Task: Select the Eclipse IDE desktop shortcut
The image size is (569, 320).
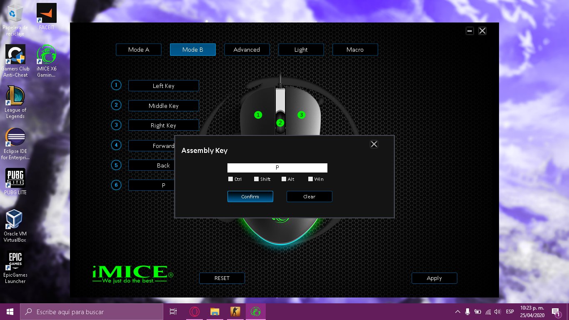Action: (x=15, y=144)
